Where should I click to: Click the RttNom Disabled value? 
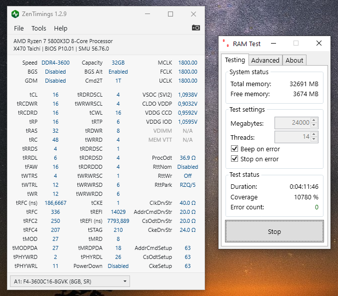pyautogui.click(x=187, y=167)
